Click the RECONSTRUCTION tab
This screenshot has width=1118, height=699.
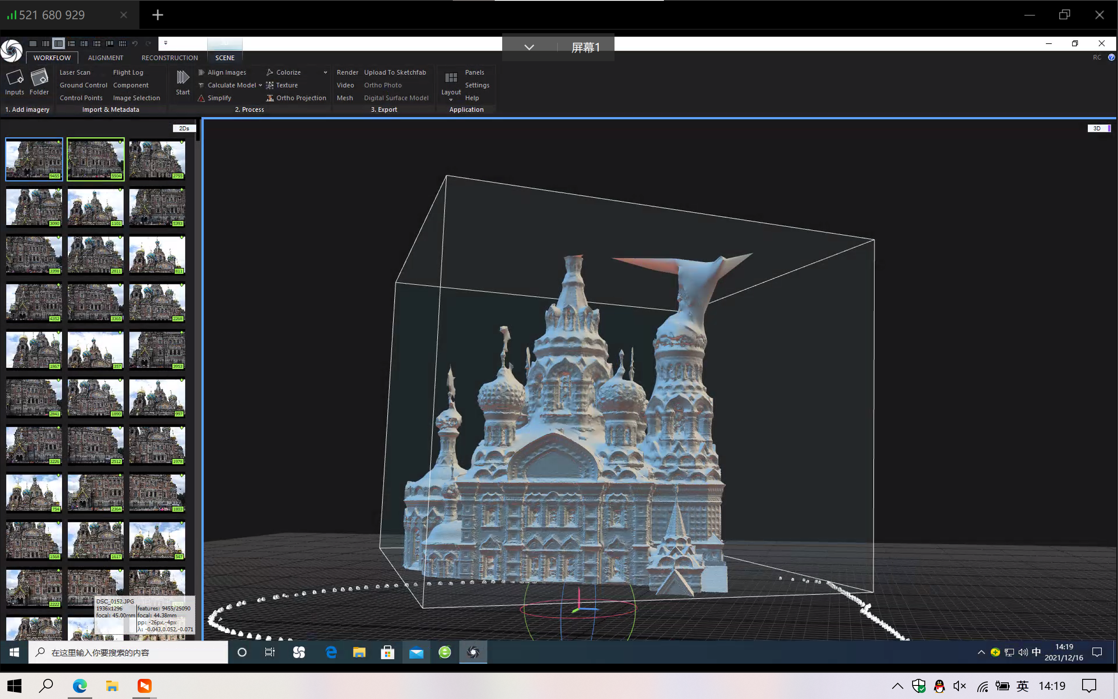(x=169, y=57)
